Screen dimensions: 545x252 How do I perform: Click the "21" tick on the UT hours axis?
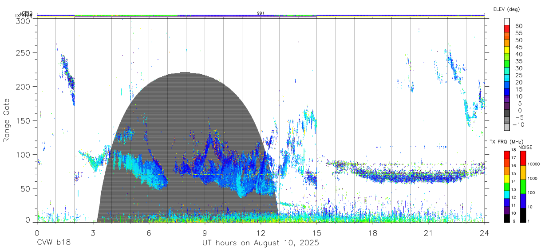tap(429, 233)
